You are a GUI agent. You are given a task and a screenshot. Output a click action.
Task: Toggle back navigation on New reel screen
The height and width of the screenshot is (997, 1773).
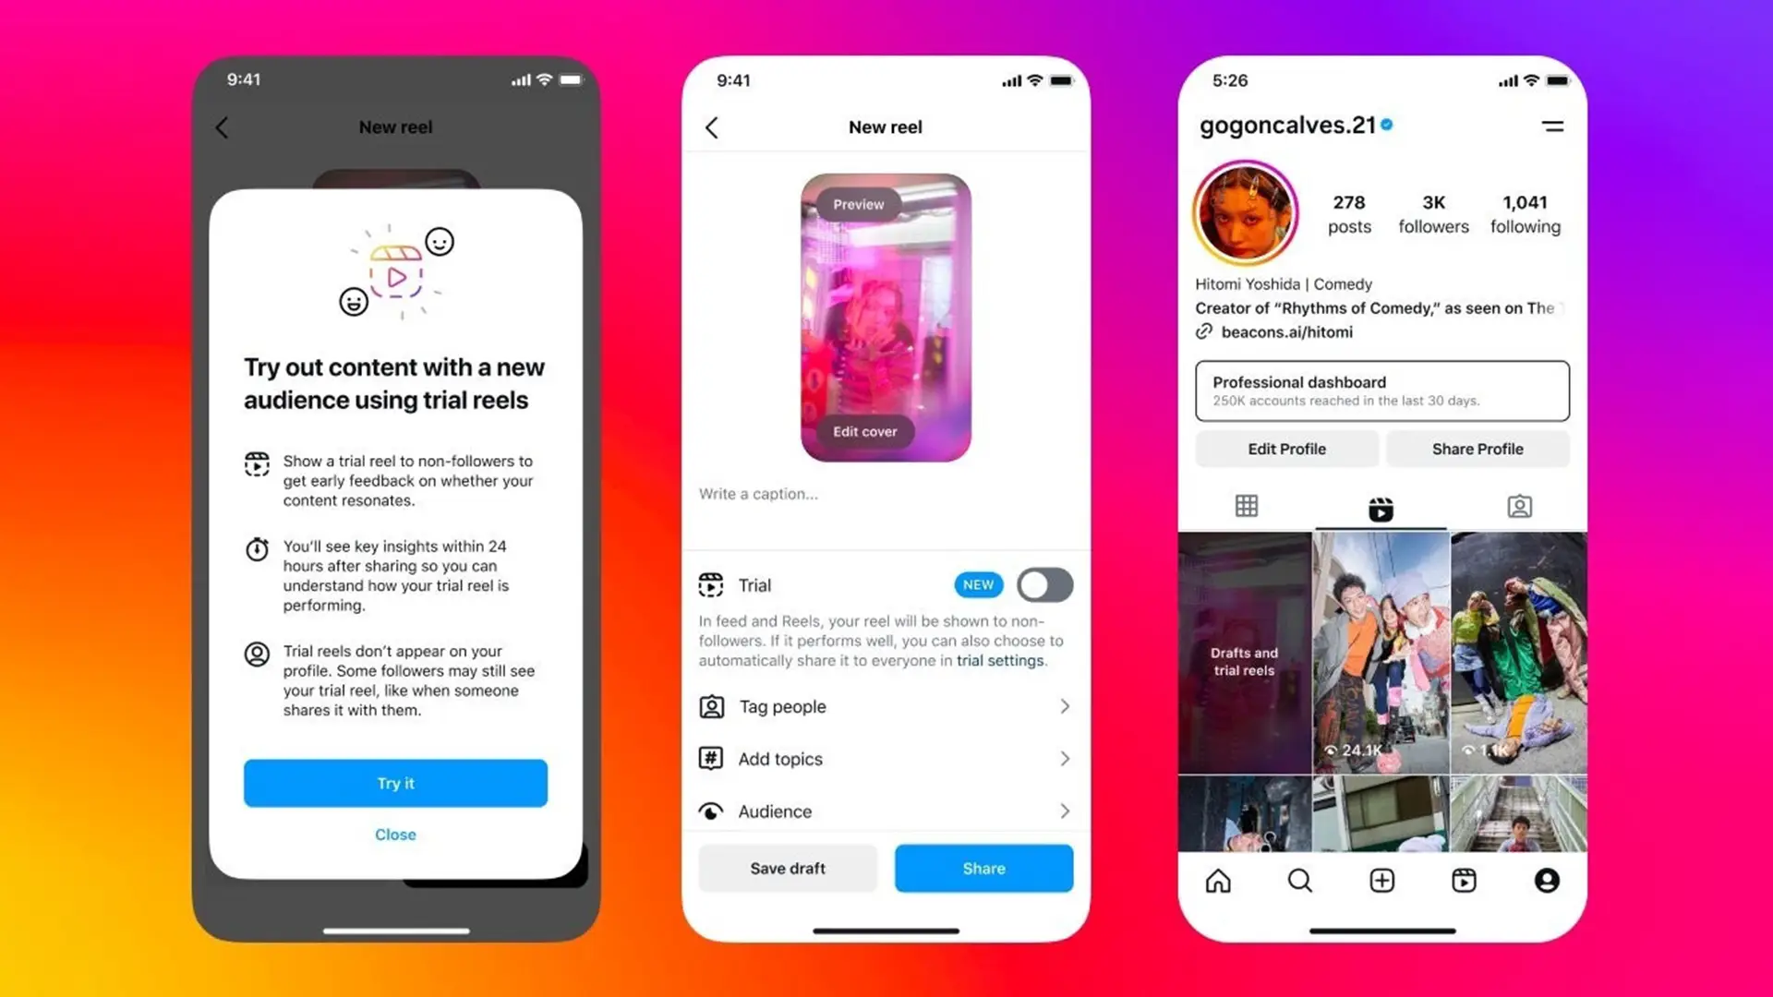tap(712, 126)
